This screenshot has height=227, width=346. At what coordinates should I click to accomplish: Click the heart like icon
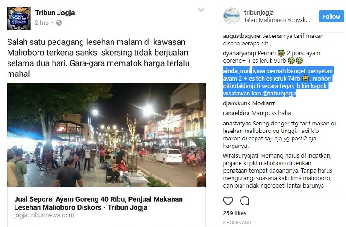pyautogui.click(x=228, y=201)
